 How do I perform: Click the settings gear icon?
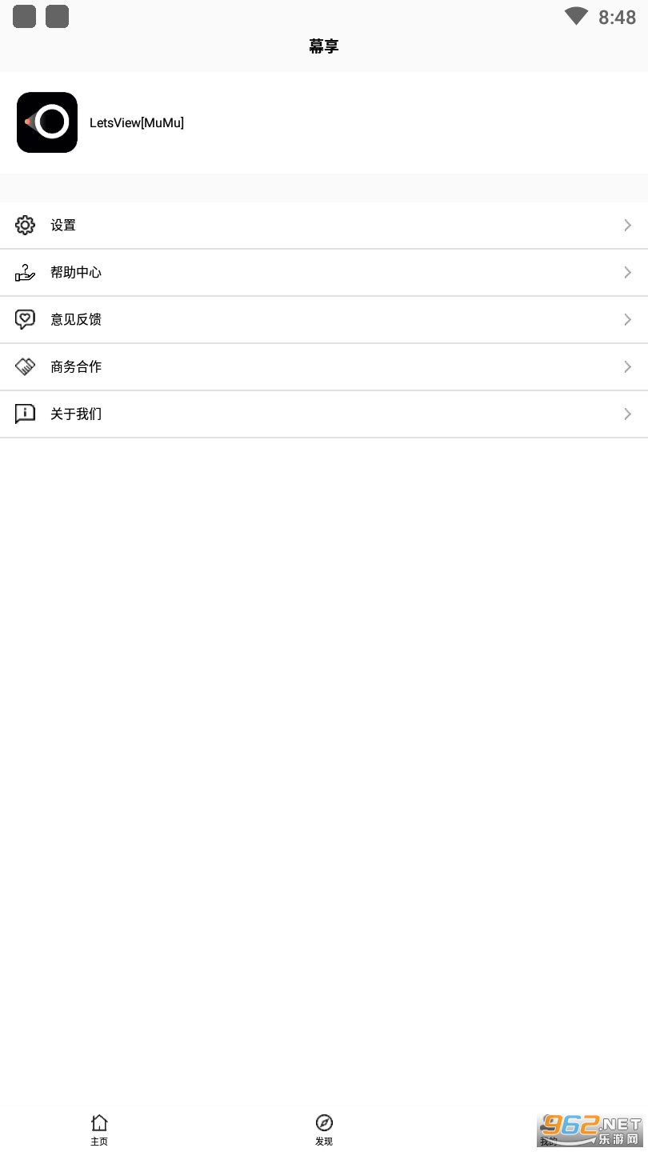coord(26,226)
